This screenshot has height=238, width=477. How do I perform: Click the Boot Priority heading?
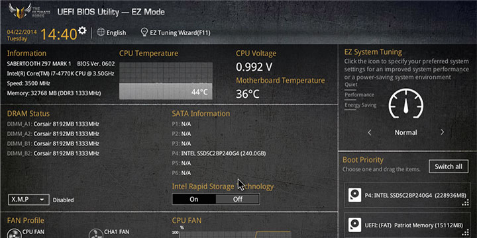coord(363,160)
